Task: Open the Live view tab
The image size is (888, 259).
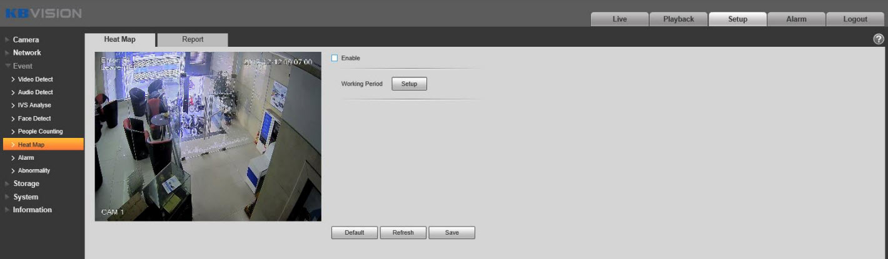Action: [x=619, y=19]
